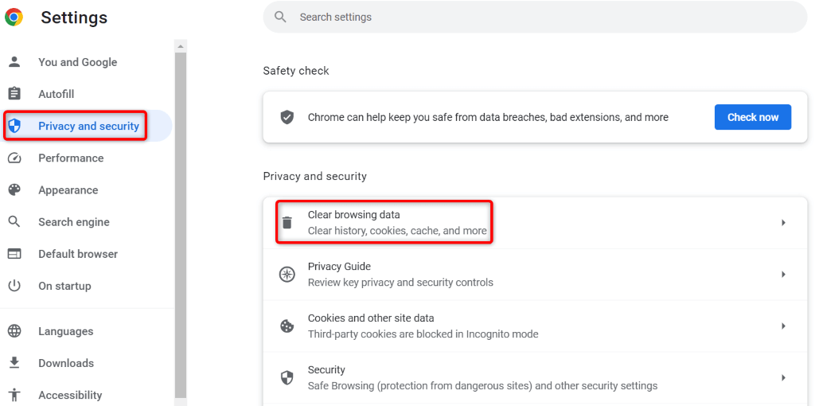Screen dimensions: 815x406
Task: Expand the Privacy Guide arrow
Action: click(783, 275)
